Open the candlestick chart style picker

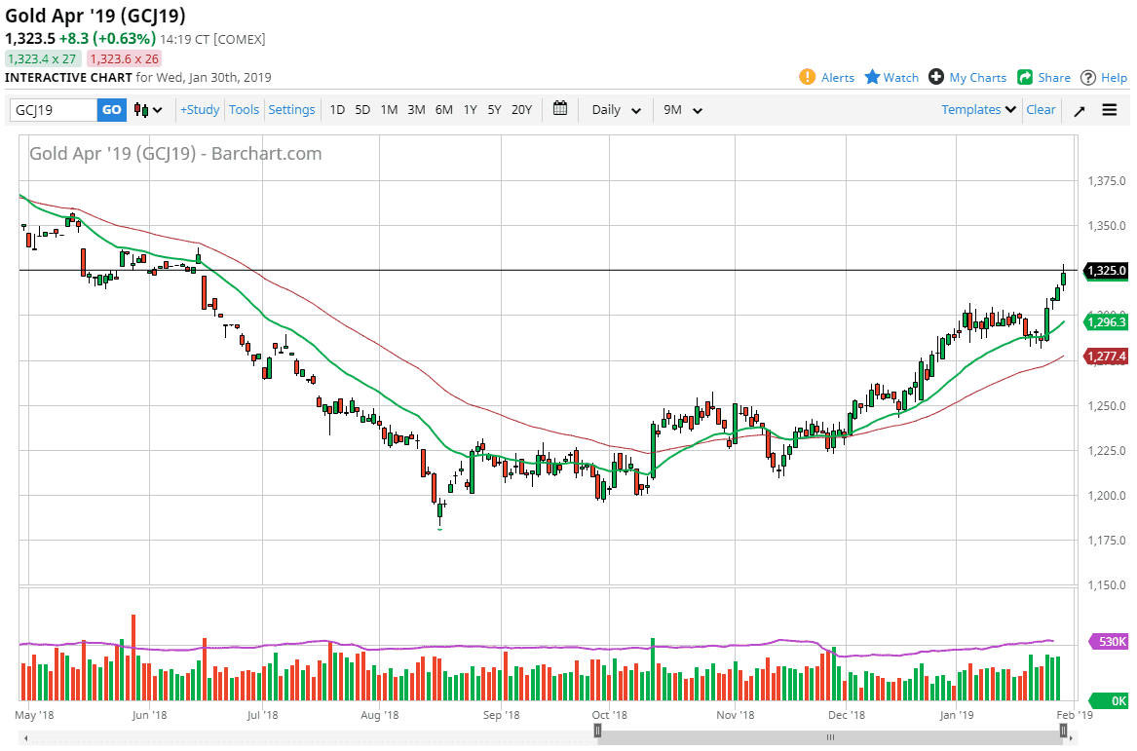point(145,109)
